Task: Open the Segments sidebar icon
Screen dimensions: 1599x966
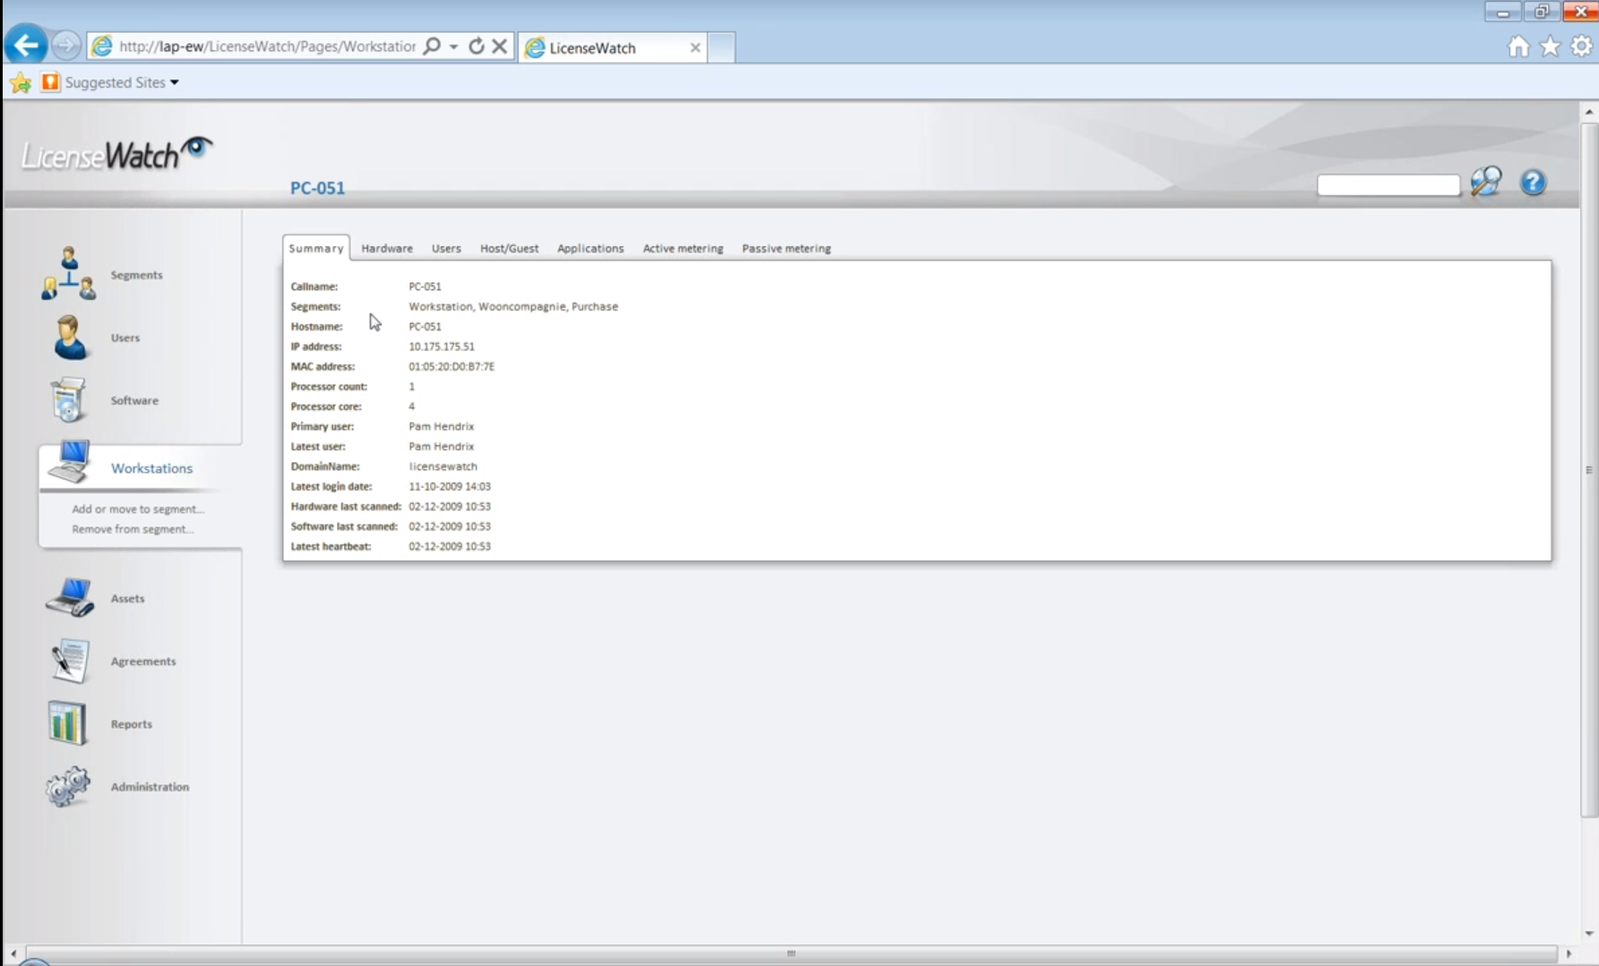Action: point(68,274)
